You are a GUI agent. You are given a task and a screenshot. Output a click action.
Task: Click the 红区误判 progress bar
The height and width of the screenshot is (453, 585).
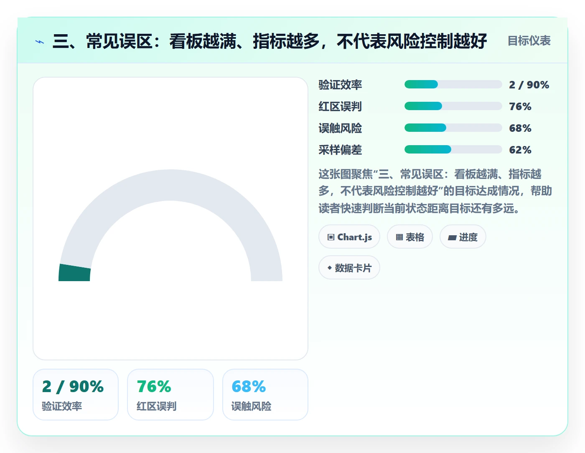[x=453, y=106]
